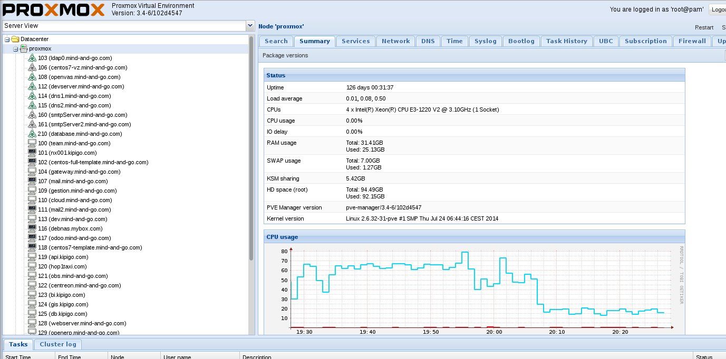
Task: Click the container icon for 160 smtpServer
Action: click(32, 115)
